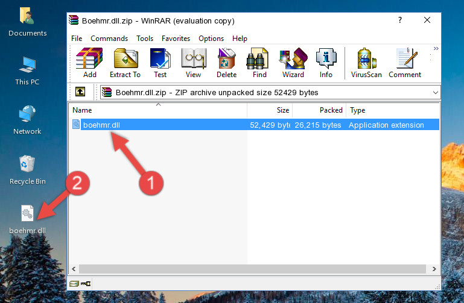
Task: Click the horizontal scrollbar thumb
Action: pos(252,269)
